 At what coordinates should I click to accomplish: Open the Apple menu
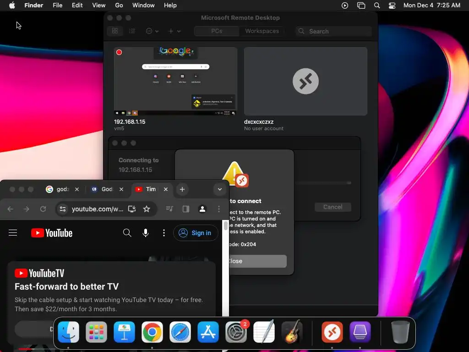[x=12, y=5]
